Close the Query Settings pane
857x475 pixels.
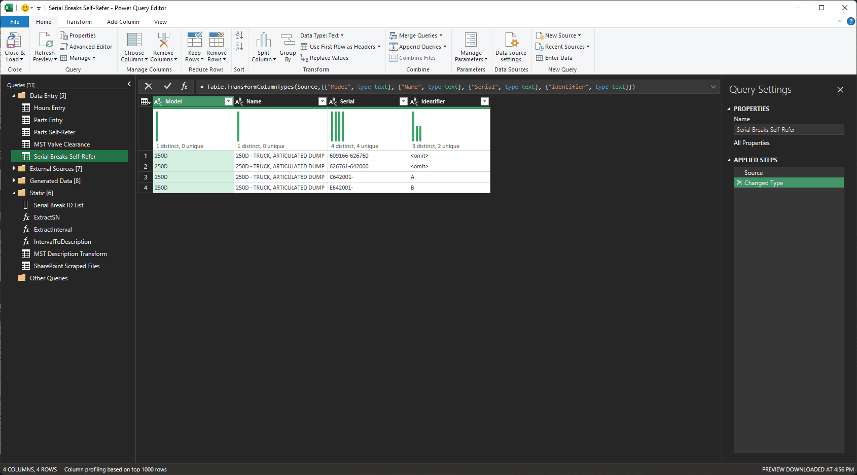(x=840, y=90)
